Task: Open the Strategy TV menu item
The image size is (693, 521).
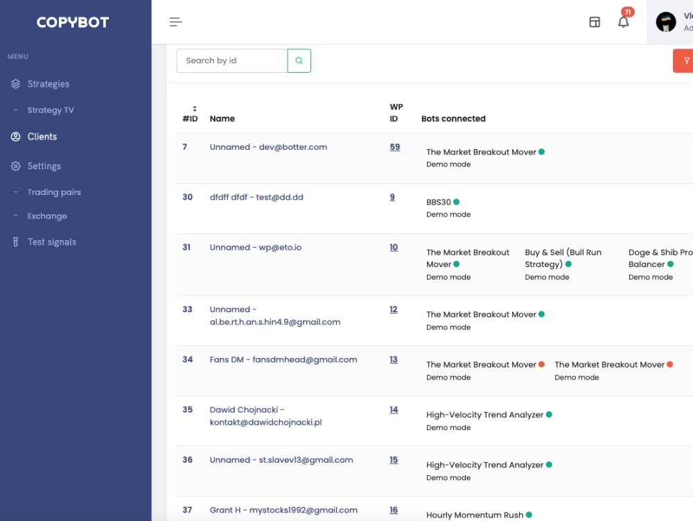Action: click(x=52, y=110)
